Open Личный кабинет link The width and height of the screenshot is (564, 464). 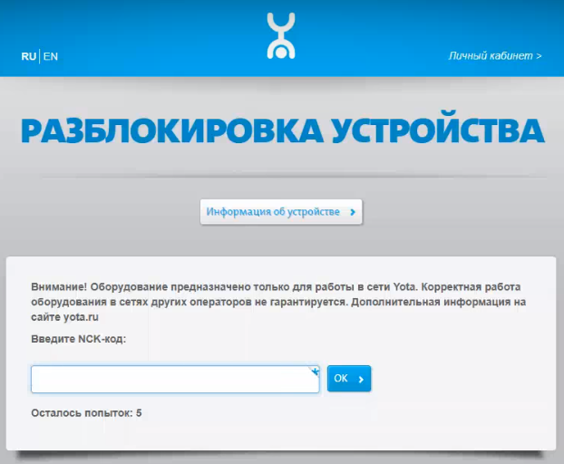[495, 56]
